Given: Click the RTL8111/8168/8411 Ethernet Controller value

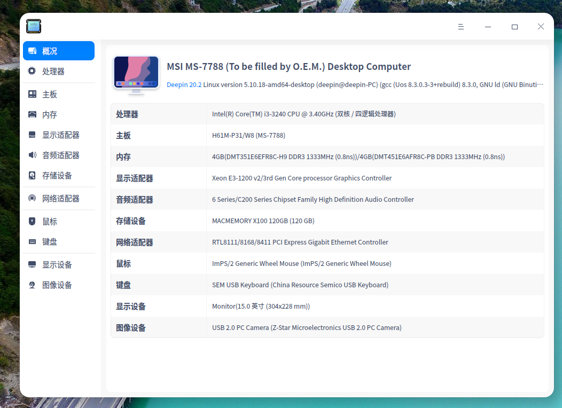Looking at the screenshot, I should (x=300, y=242).
